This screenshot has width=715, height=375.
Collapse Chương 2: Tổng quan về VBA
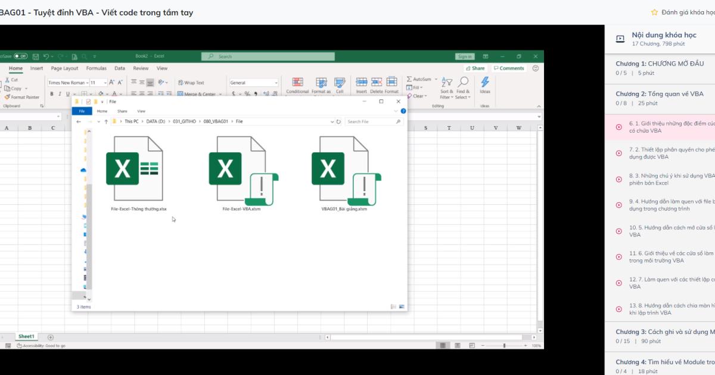pyautogui.click(x=660, y=98)
